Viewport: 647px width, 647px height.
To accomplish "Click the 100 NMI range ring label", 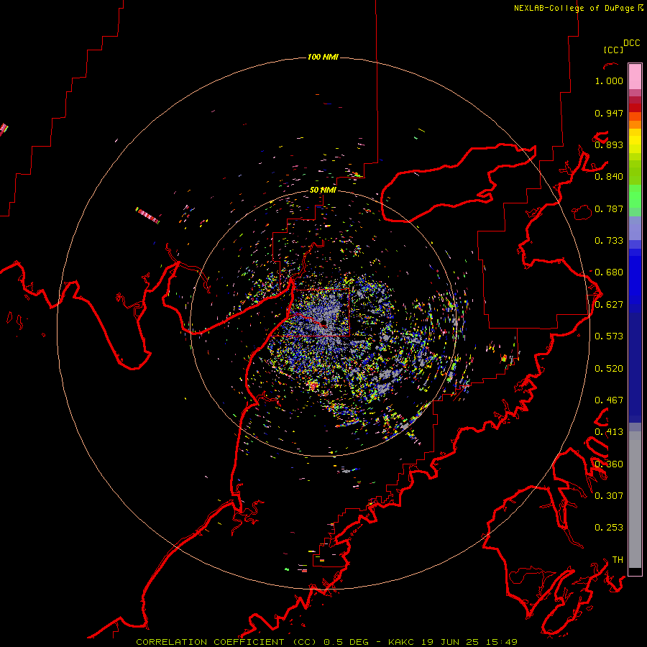I will (323, 57).
